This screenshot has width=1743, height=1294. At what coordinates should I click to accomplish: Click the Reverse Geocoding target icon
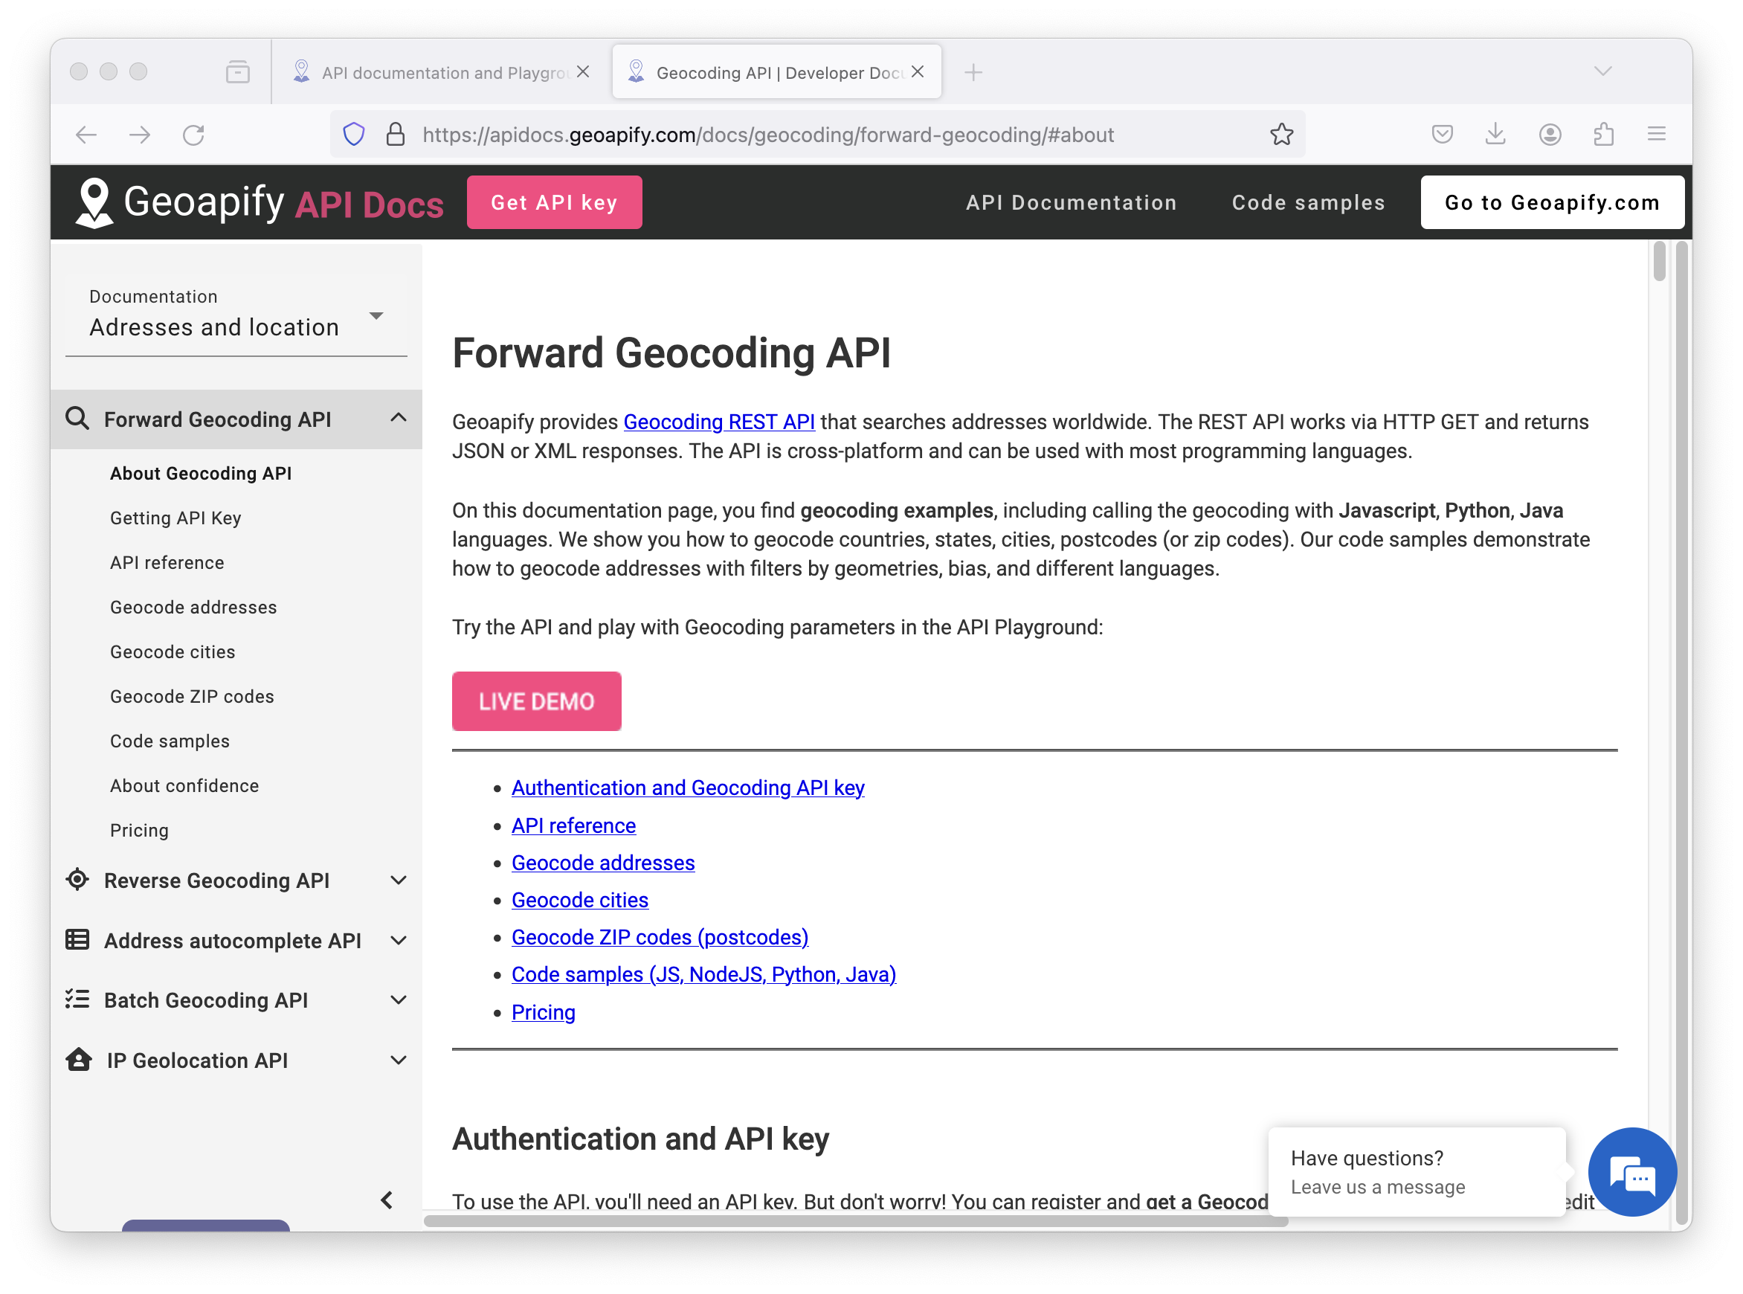click(77, 880)
